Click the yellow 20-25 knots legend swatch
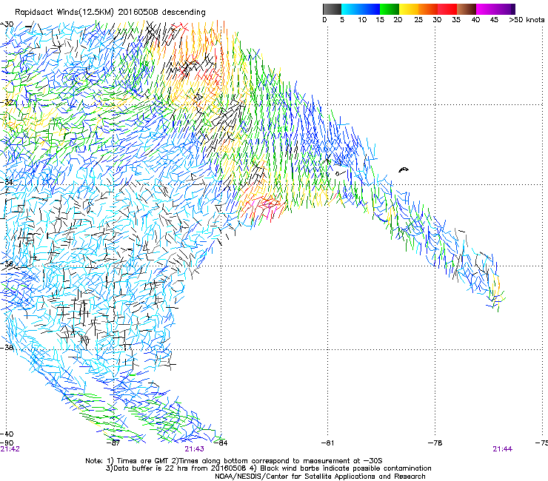Viewport: 548px width, 481px height. [x=409, y=9]
